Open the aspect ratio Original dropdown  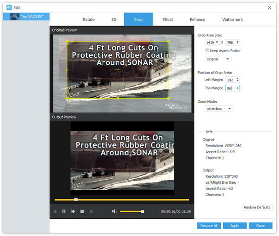tap(218, 59)
